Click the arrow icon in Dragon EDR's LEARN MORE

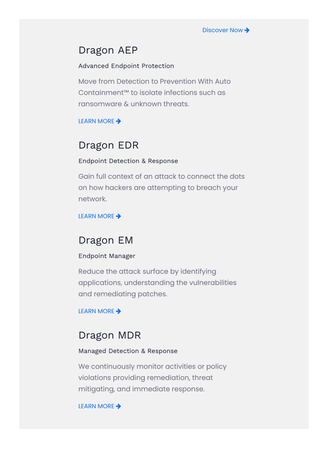pyautogui.click(x=118, y=216)
